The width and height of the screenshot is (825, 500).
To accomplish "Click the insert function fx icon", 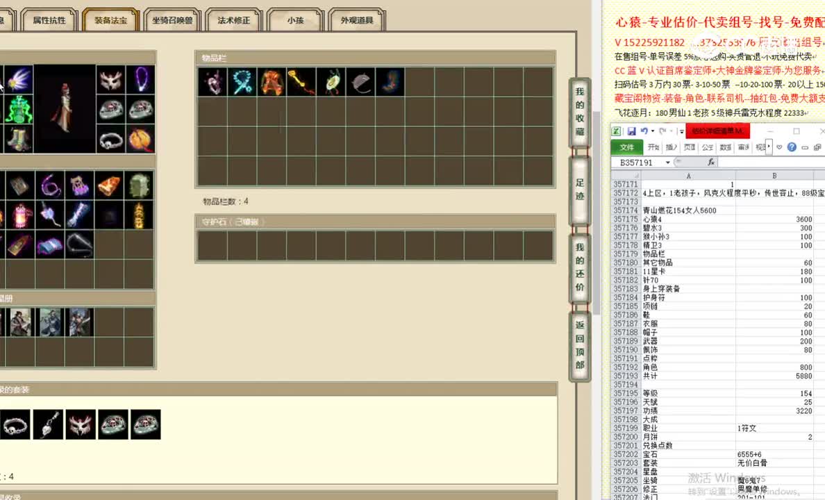I will (x=711, y=161).
